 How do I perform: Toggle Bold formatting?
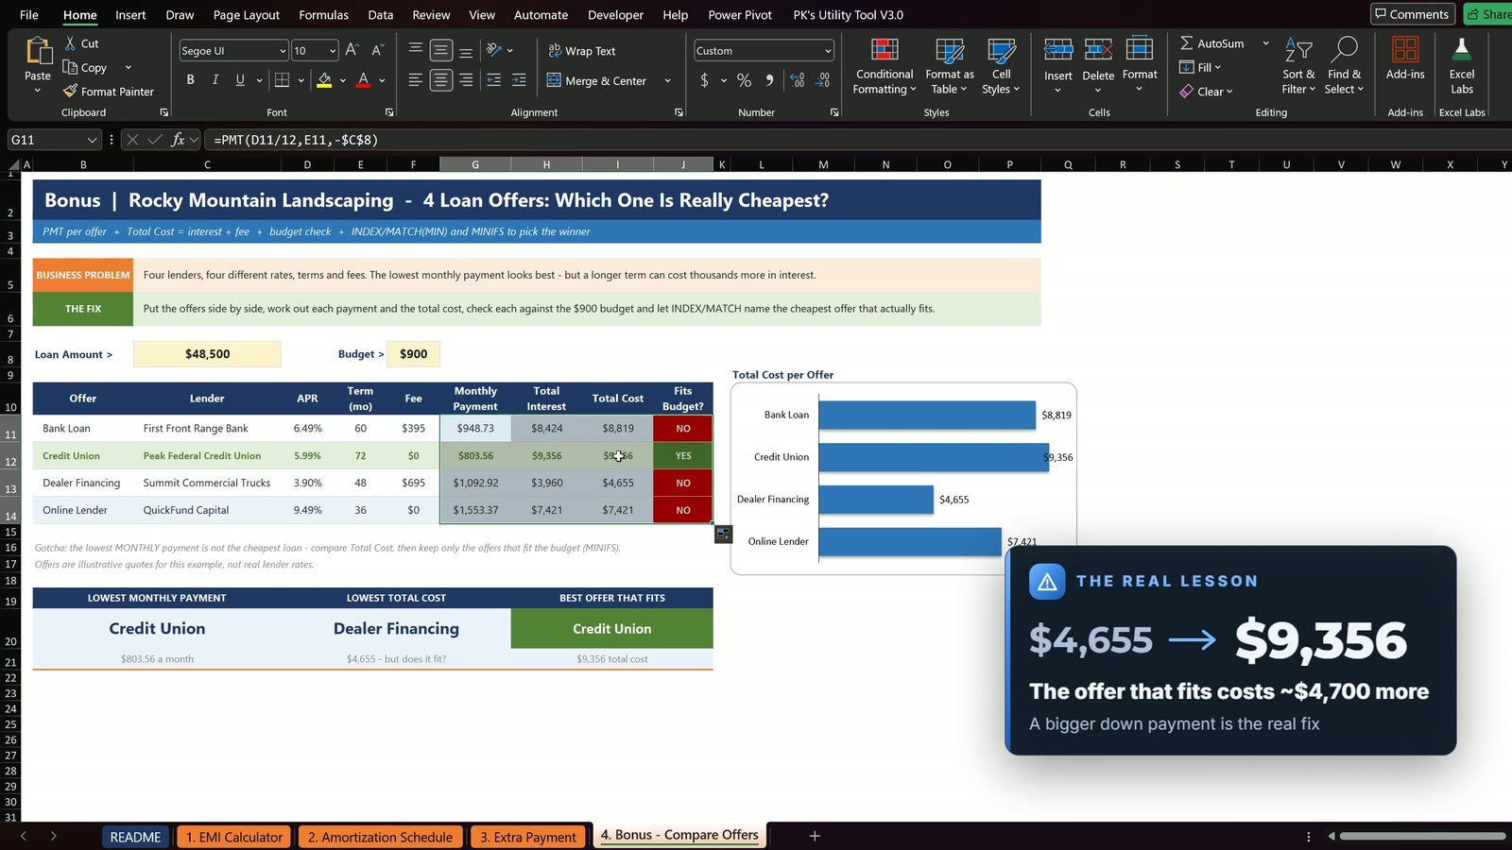(x=190, y=80)
